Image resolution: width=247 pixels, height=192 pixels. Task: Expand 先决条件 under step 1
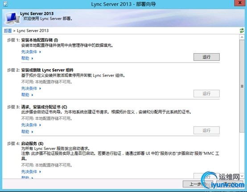pyautogui.click(x=31, y=52)
